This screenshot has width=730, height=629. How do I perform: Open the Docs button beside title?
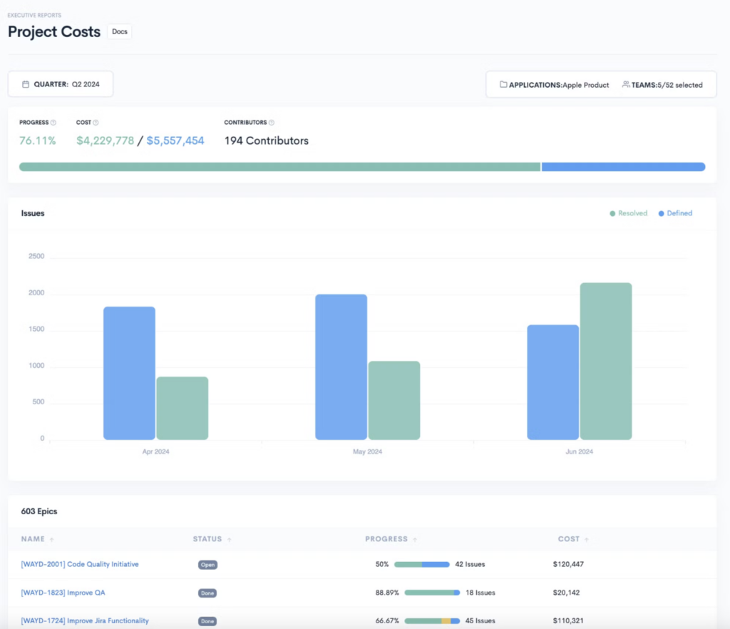pyautogui.click(x=119, y=32)
